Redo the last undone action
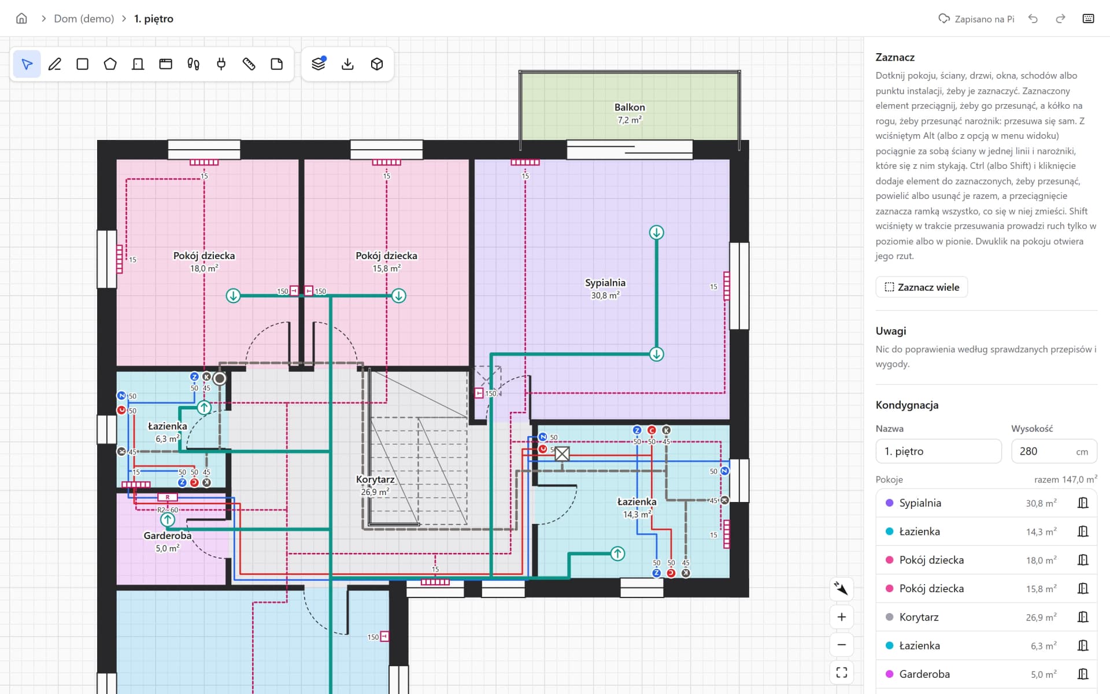 [x=1060, y=19]
